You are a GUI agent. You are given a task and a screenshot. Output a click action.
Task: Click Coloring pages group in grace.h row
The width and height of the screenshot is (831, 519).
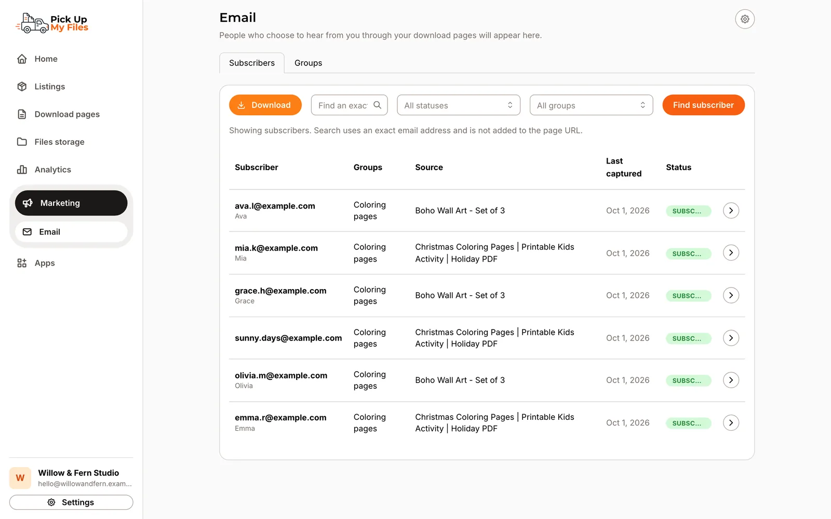[x=370, y=295]
